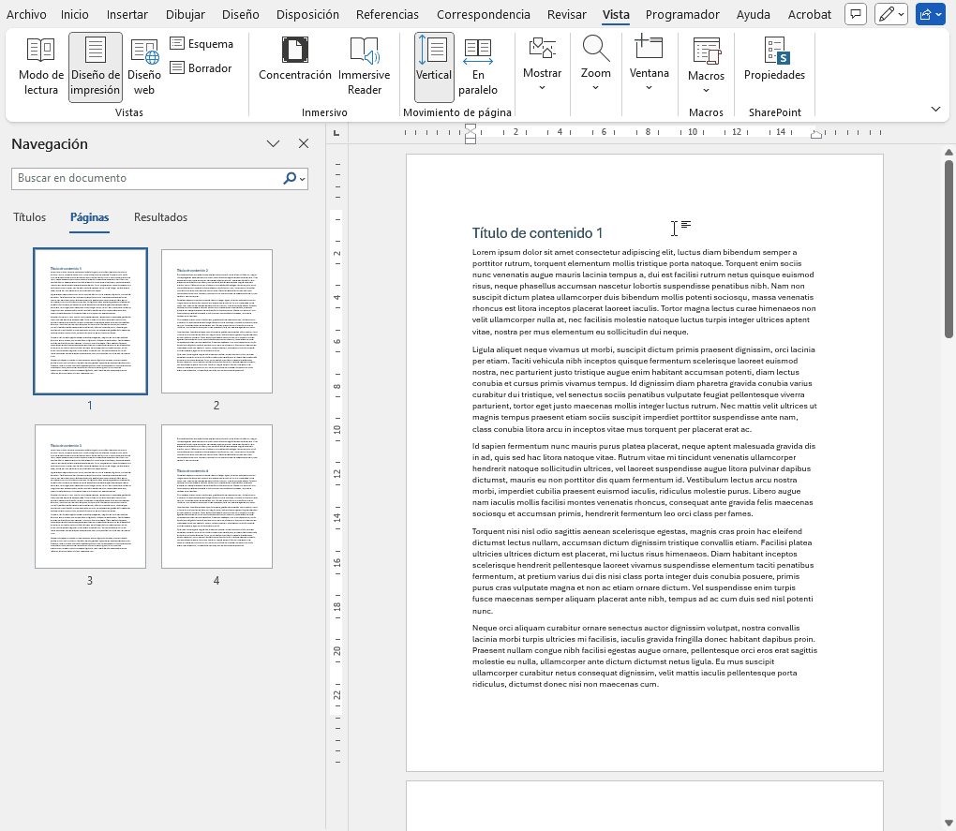Open SharePoint Propiedades

774,60
